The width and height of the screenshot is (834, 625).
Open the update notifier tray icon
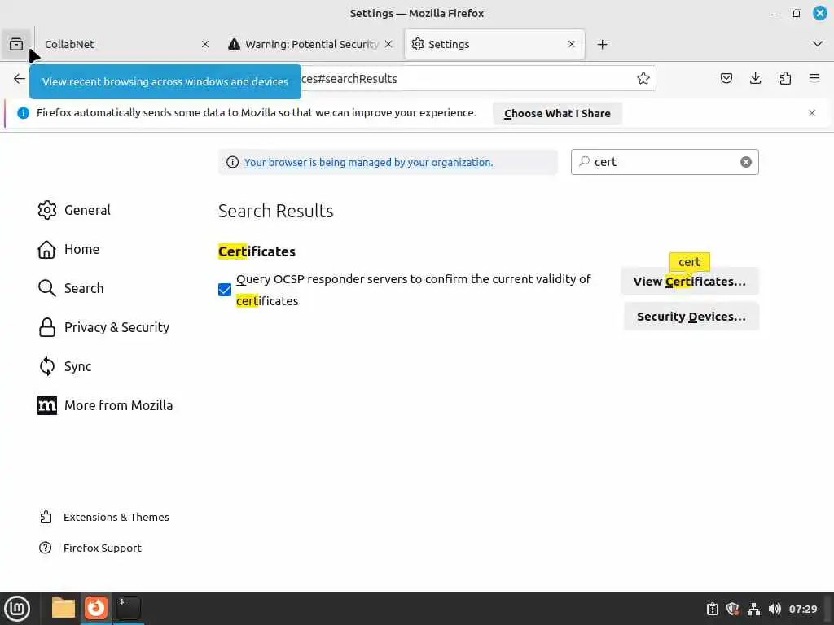click(712, 609)
